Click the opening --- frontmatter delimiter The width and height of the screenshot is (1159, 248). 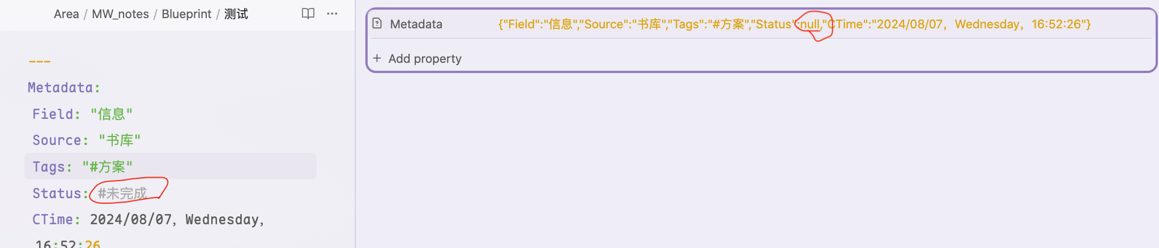click(40, 61)
